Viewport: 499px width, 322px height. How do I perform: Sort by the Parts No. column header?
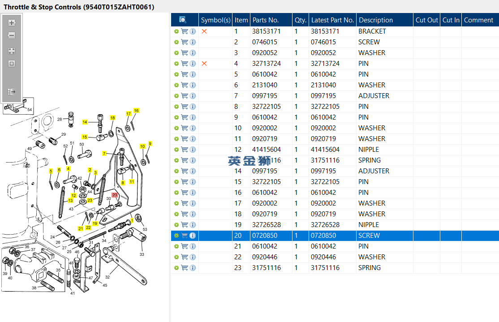[x=271, y=20]
